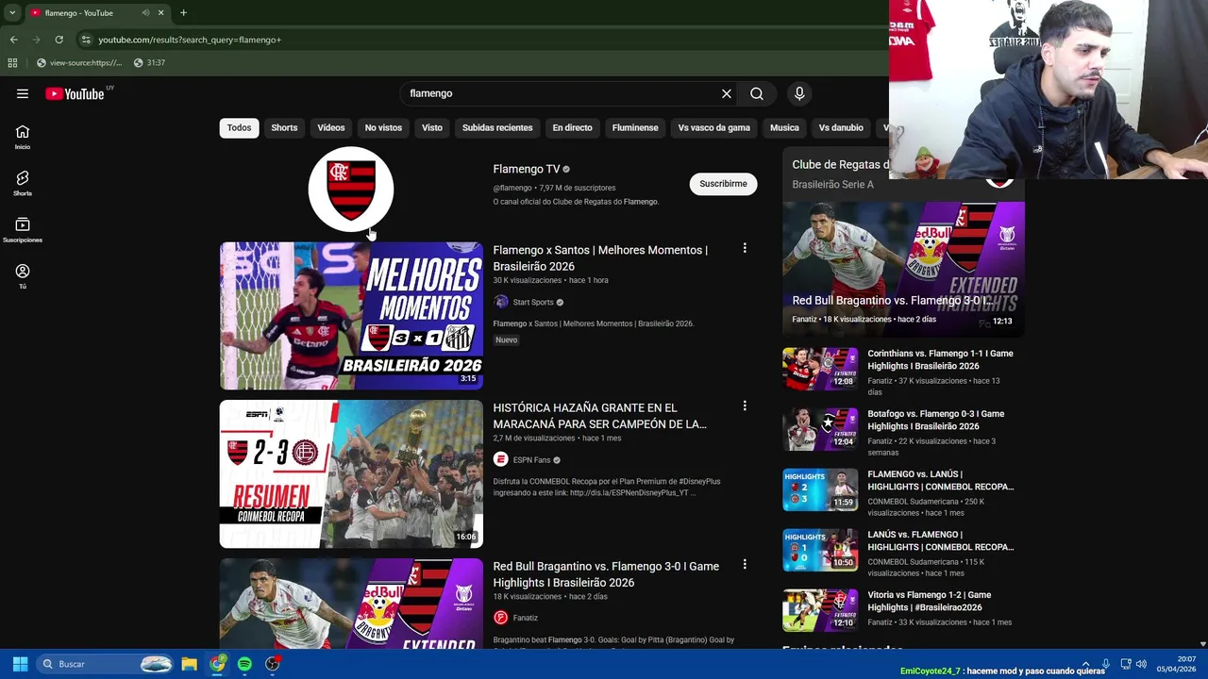Viewport: 1208px width, 679px height.
Task: Select the Shorts filter chip
Action: (284, 127)
